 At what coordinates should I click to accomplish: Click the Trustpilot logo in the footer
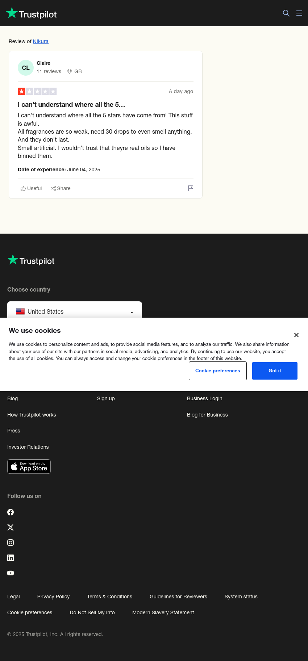pyautogui.click(x=31, y=260)
